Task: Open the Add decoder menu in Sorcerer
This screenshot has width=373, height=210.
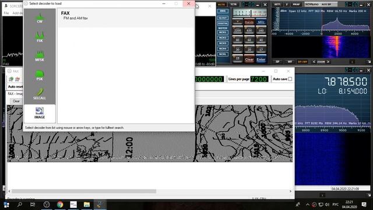Action: [17, 13]
